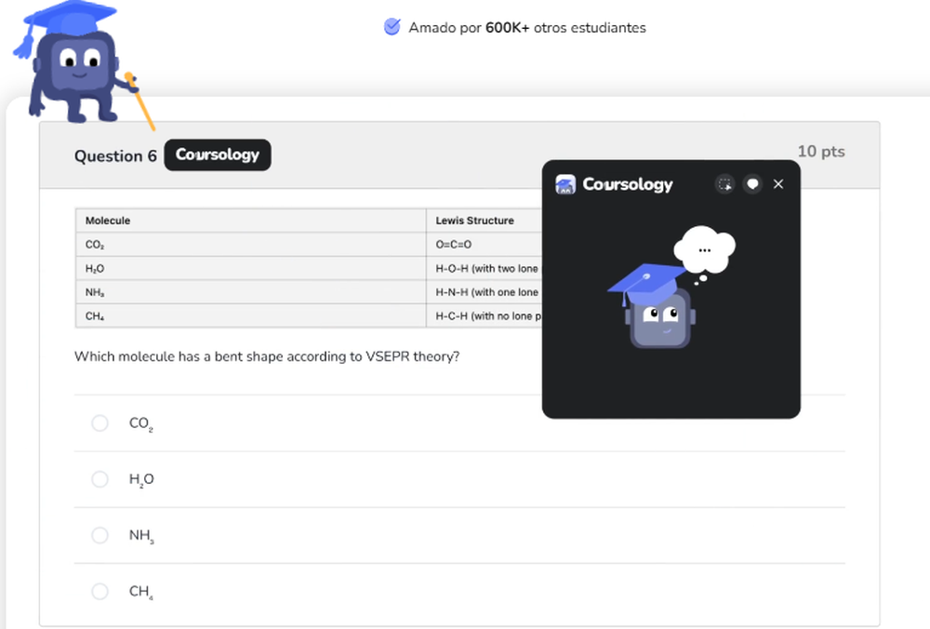This screenshot has height=629, width=930.
Task: Click the 'H-N-H (with one lone' cell
Action: pyautogui.click(x=484, y=292)
